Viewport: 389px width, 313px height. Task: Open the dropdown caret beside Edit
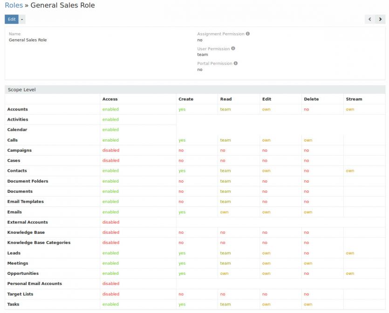22,20
